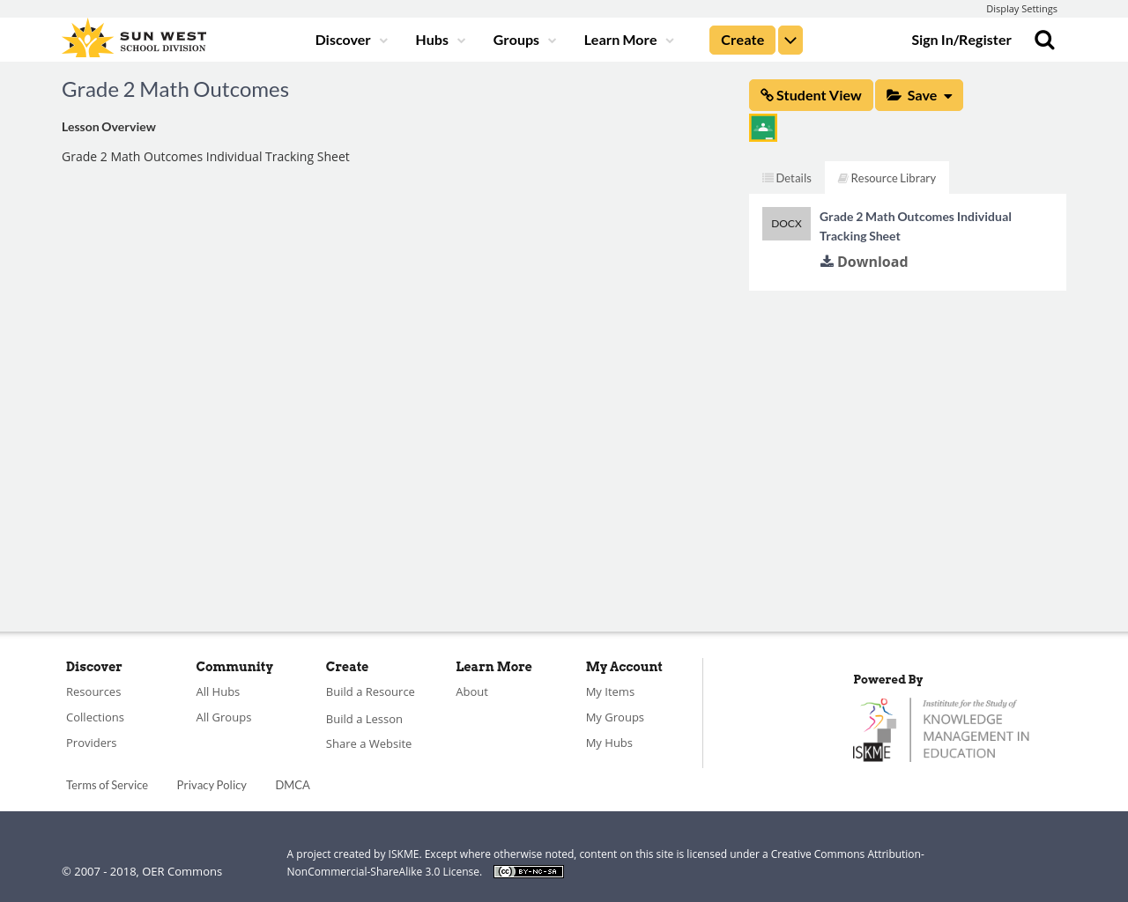This screenshot has height=902, width=1128.
Task: Download the tracking sheet document
Action: (x=864, y=262)
